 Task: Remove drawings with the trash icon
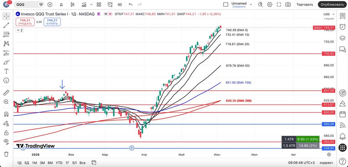point(6,154)
